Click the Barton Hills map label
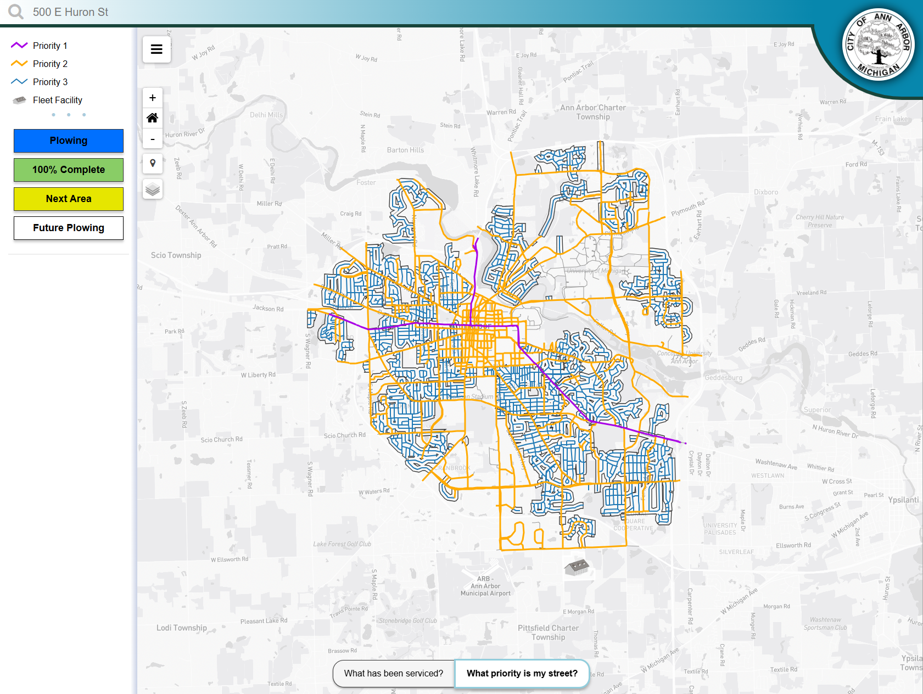Viewport: 923px width, 694px height. 405,150
